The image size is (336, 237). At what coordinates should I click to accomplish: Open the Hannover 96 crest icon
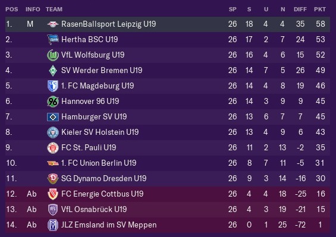[53, 102]
